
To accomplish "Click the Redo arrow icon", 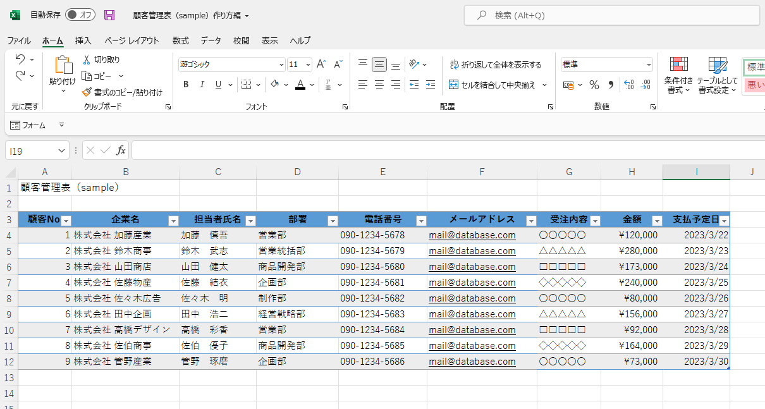I will (20, 76).
